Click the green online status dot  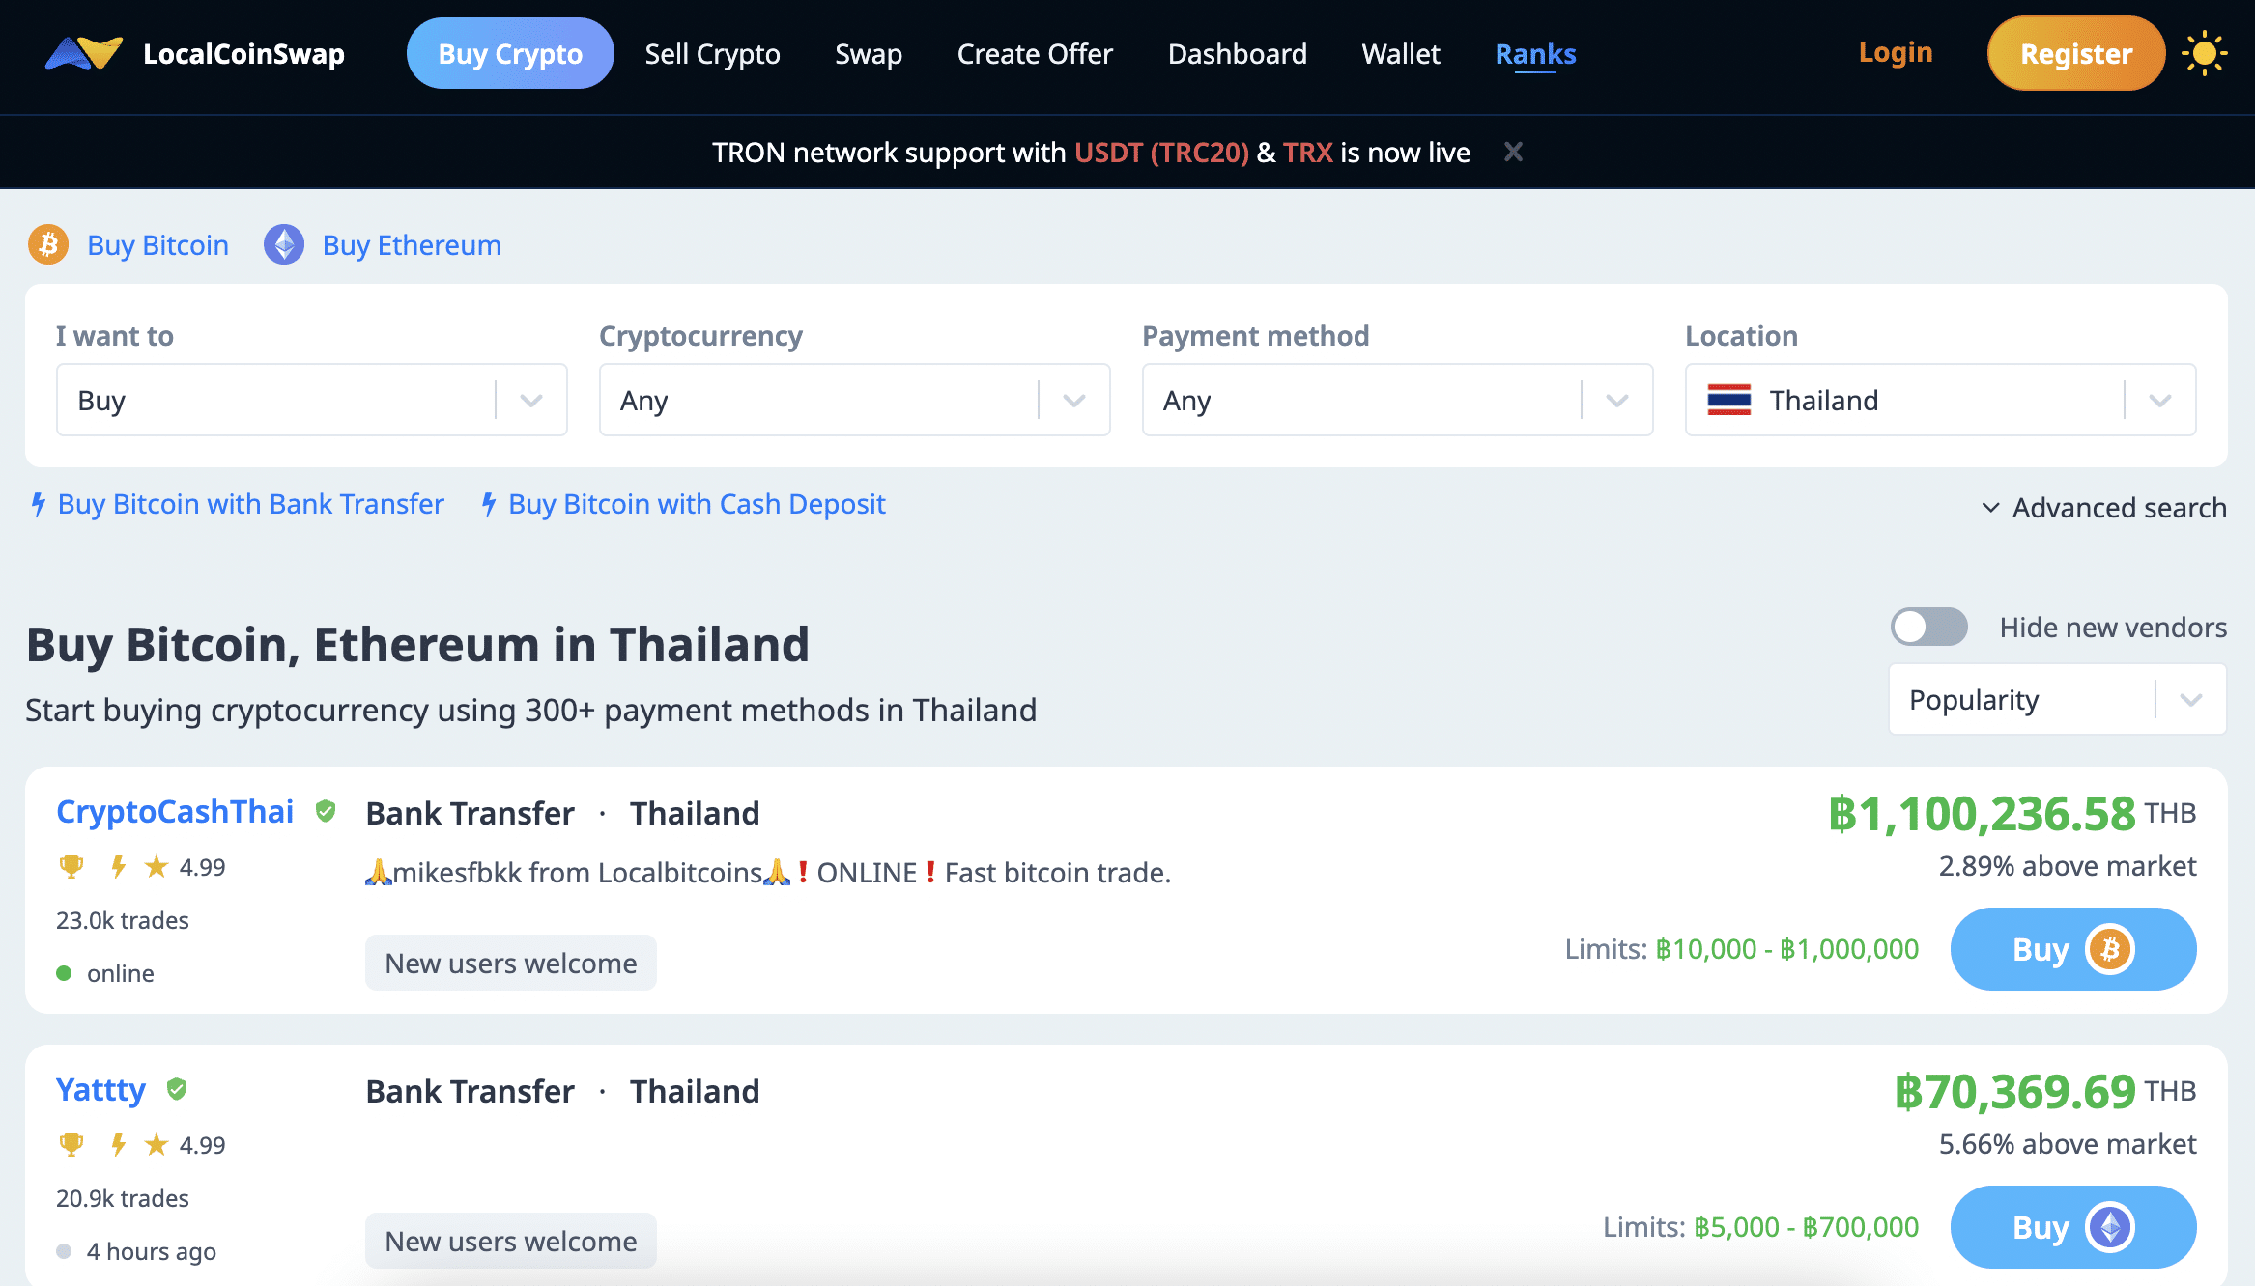click(x=64, y=973)
